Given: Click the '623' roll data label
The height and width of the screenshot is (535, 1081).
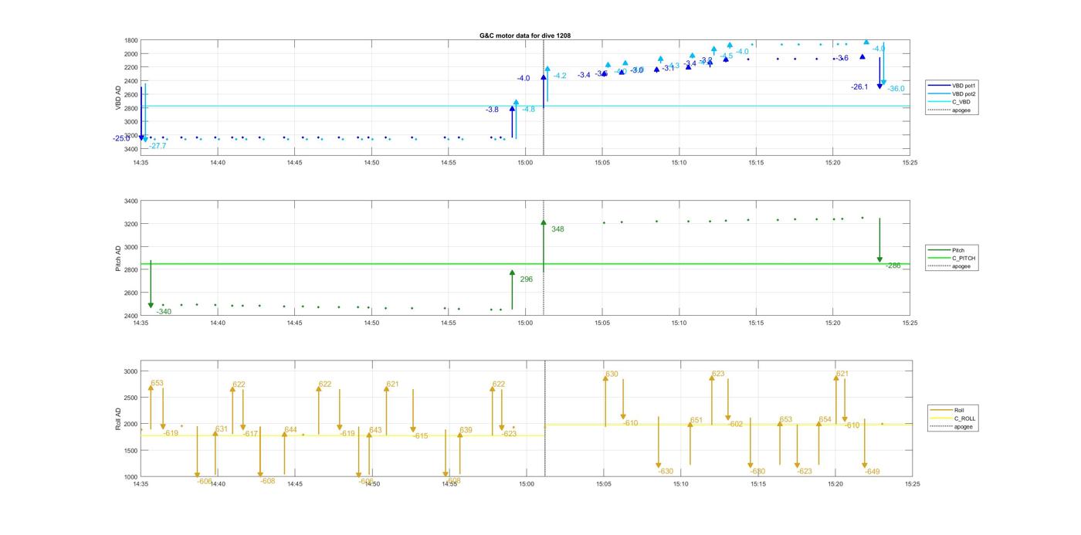Looking at the screenshot, I should tap(718, 374).
